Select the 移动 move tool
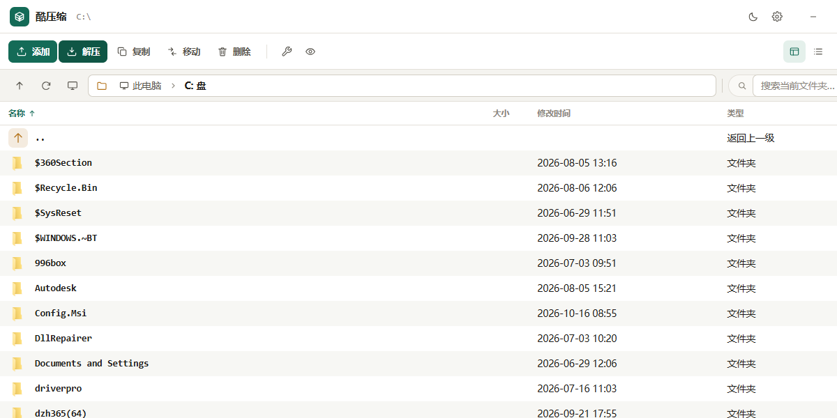The height and width of the screenshot is (418, 837). click(184, 52)
